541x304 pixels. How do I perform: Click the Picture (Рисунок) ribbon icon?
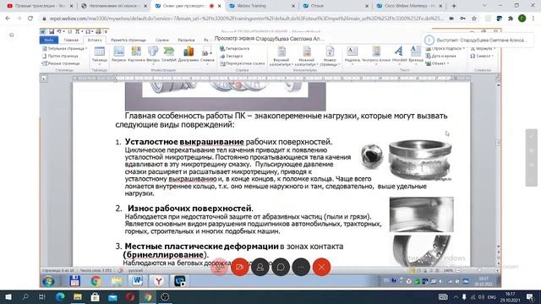pos(118,54)
